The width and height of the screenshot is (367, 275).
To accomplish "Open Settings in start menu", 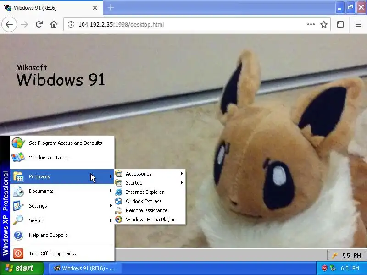I will [x=62, y=206].
